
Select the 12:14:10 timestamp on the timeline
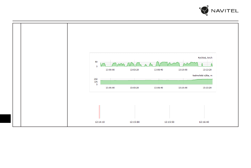[x=100, y=122]
